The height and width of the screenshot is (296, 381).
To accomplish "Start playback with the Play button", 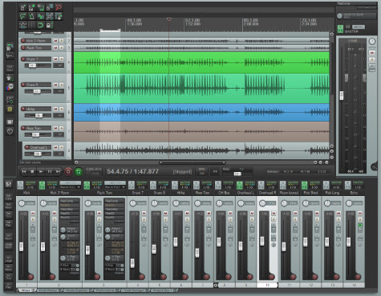I will (x=41, y=171).
